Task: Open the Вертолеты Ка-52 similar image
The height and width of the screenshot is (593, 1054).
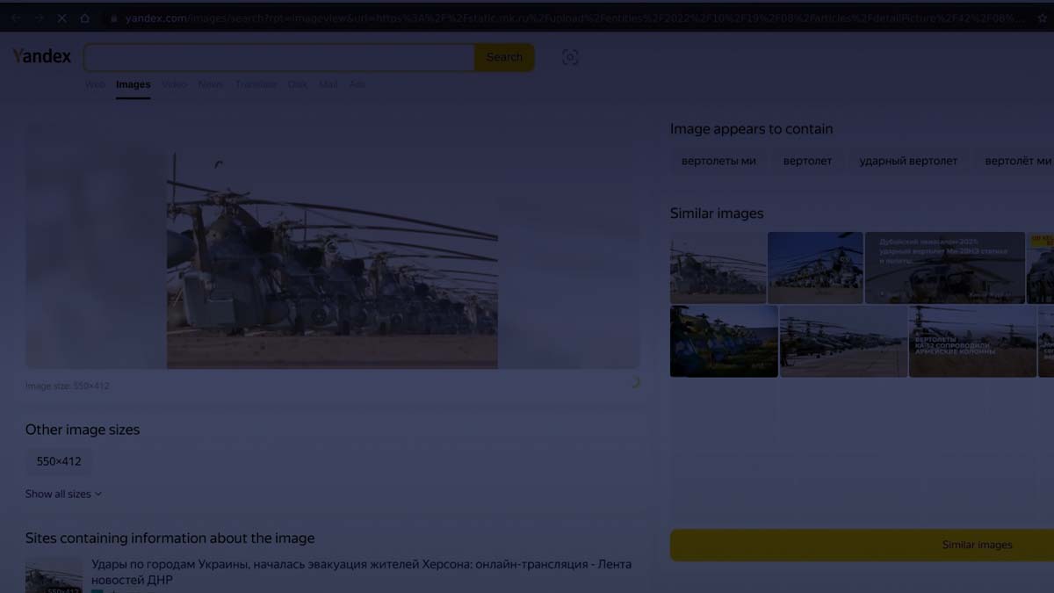Action: tap(972, 342)
